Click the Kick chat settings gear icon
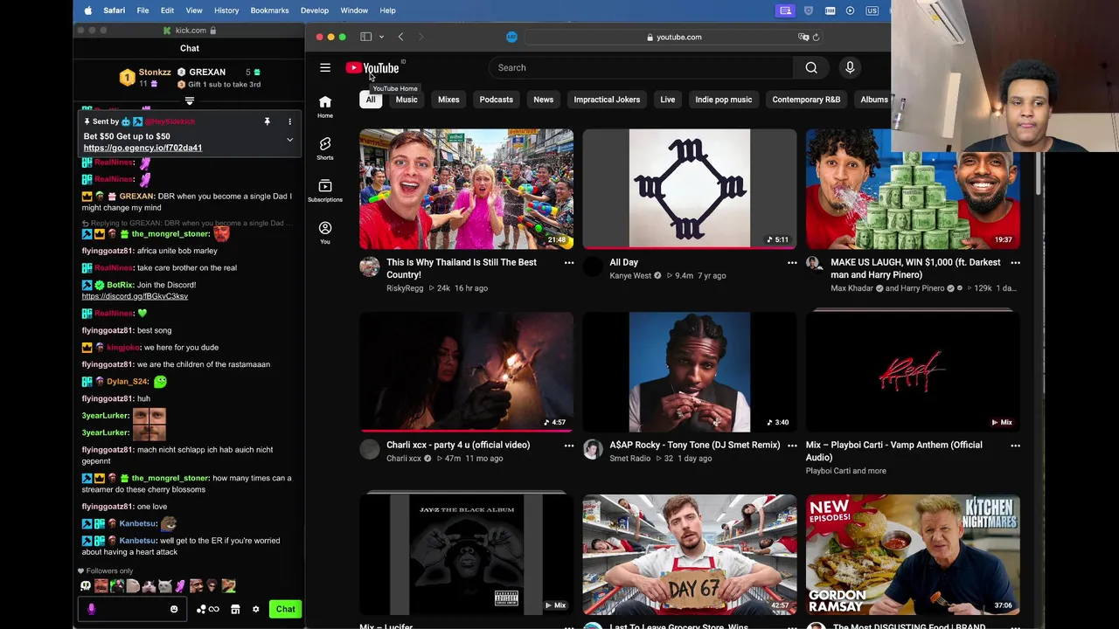 tap(256, 609)
